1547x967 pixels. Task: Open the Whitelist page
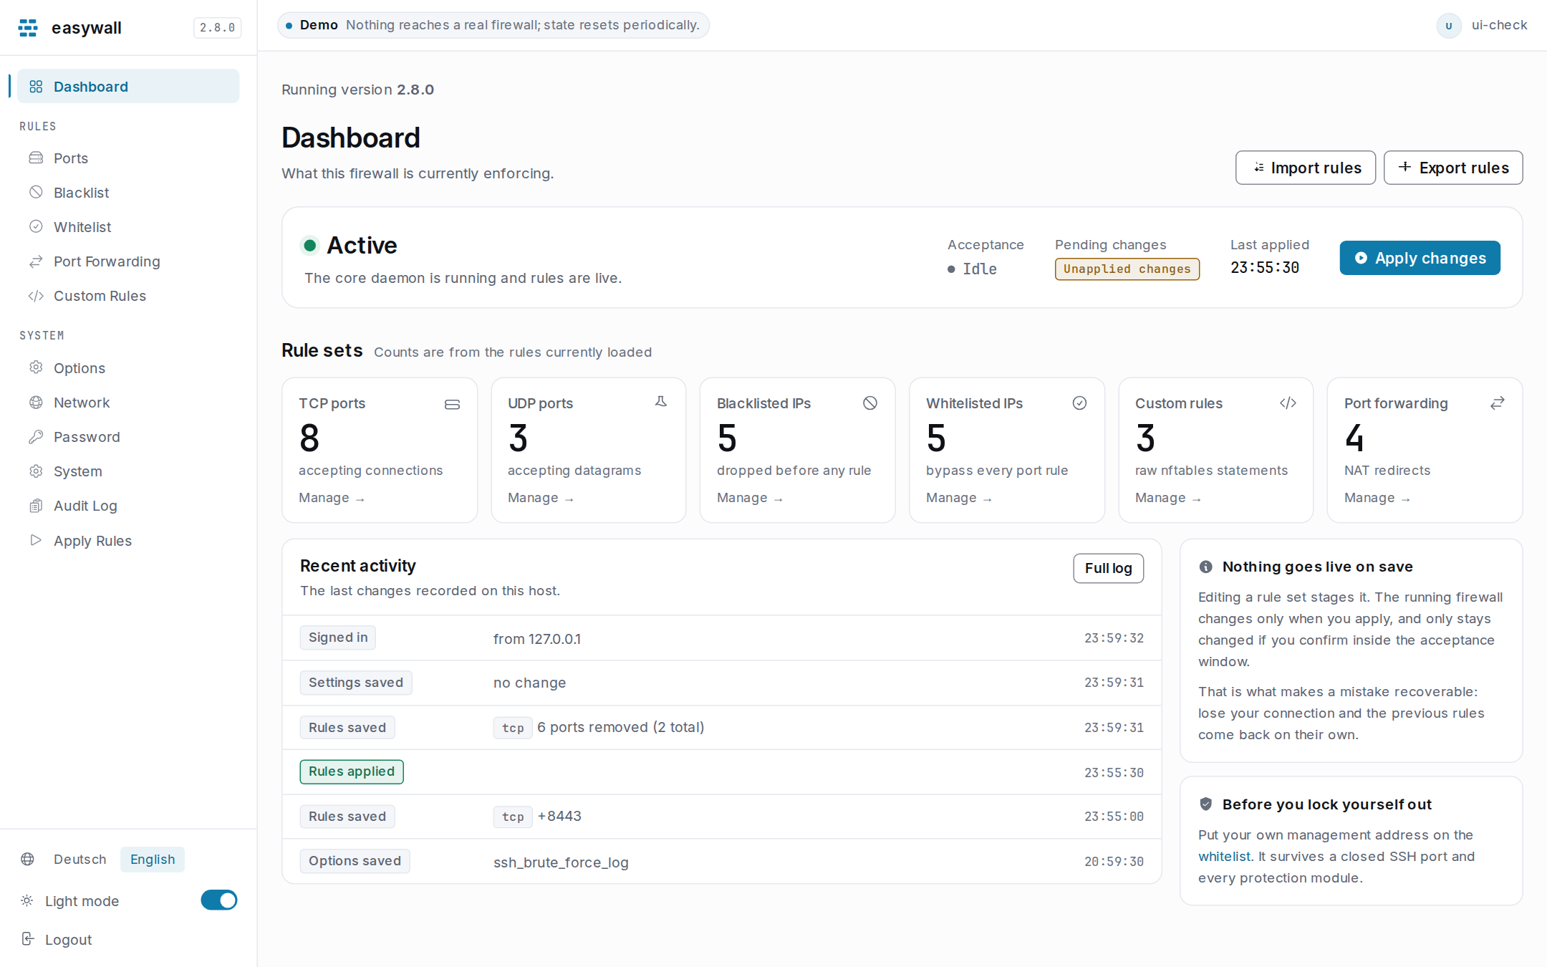[x=128, y=226]
